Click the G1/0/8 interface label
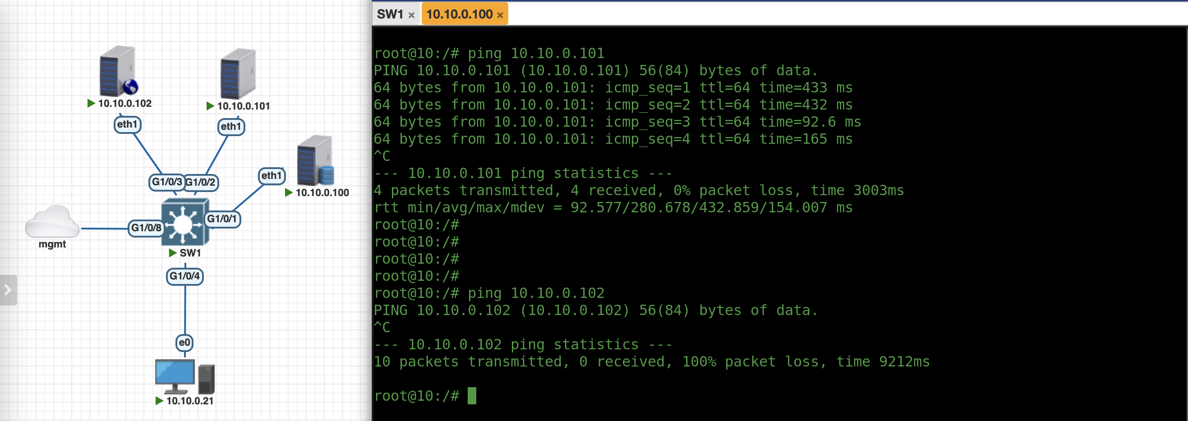The image size is (1188, 421). (146, 228)
